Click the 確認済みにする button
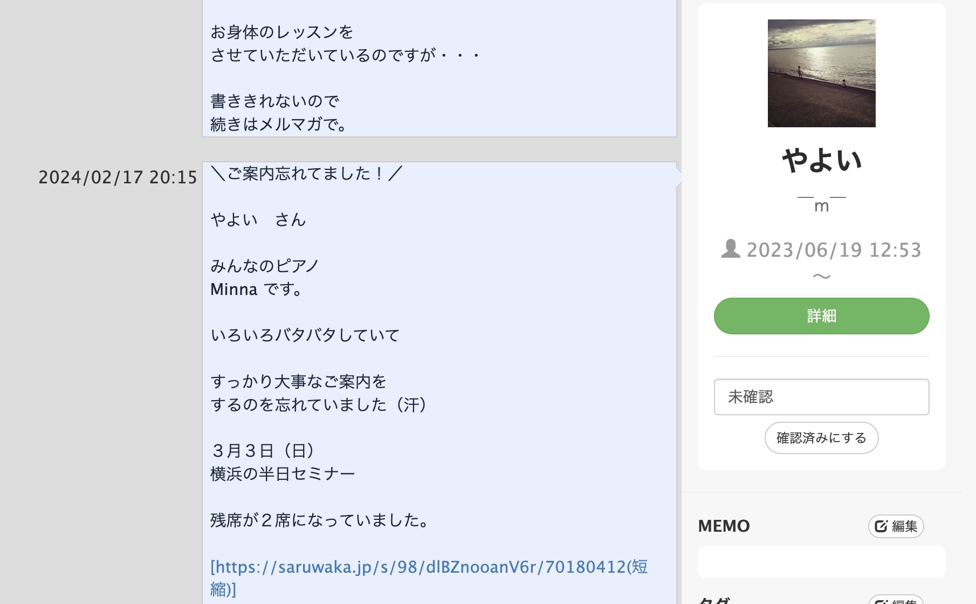This screenshot has width=976, height=604. click(x=821, y=438)
